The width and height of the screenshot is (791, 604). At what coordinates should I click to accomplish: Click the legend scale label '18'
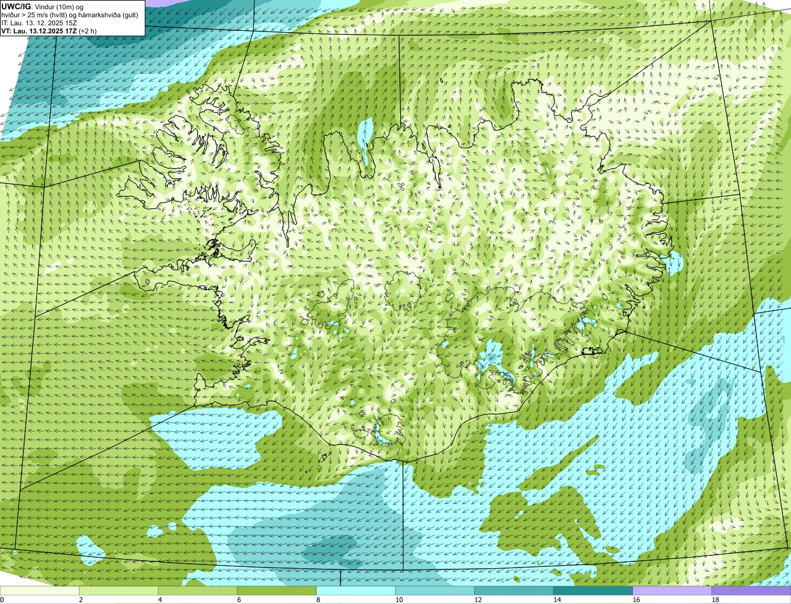click(716, 600)
